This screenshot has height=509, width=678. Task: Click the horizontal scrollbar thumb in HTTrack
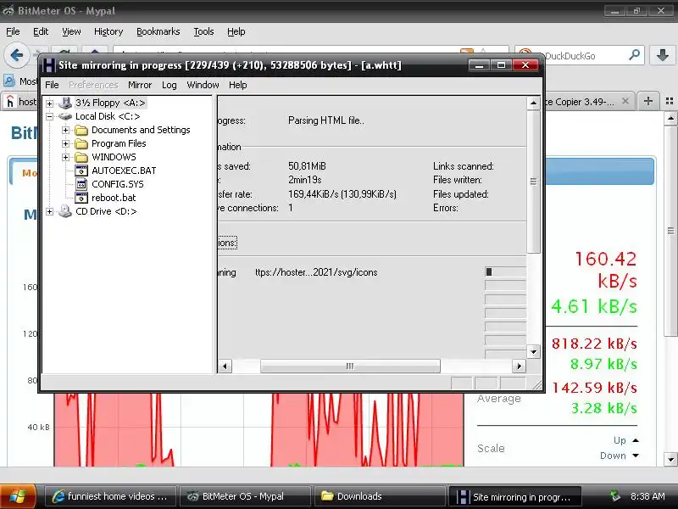point(350,366)
